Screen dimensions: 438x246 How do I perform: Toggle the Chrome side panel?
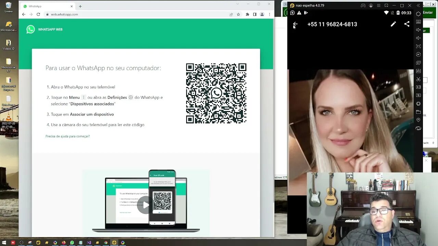click(255, 14)
